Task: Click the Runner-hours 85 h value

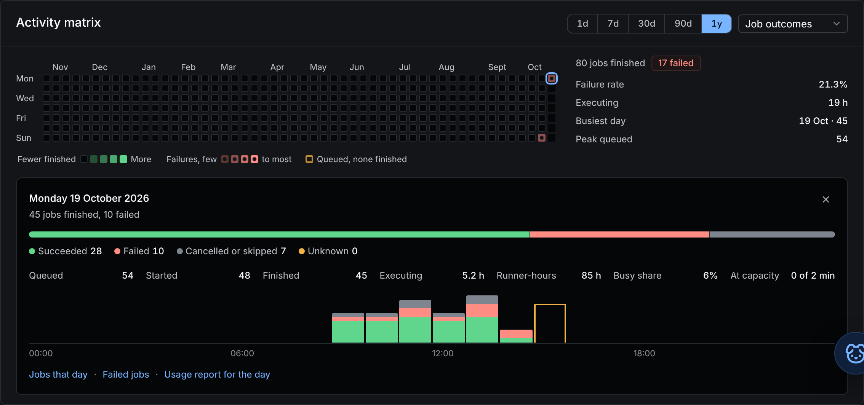Action: point(591,276)
